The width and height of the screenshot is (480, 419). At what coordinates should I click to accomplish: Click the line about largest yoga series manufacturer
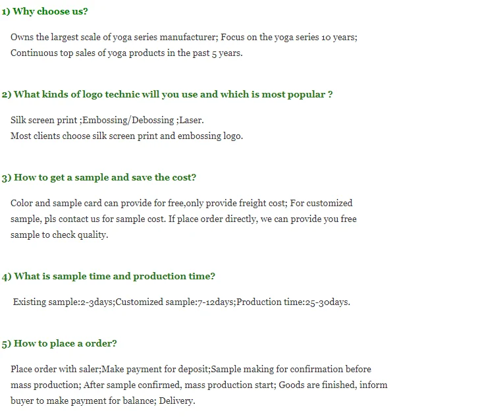(184, 37)
